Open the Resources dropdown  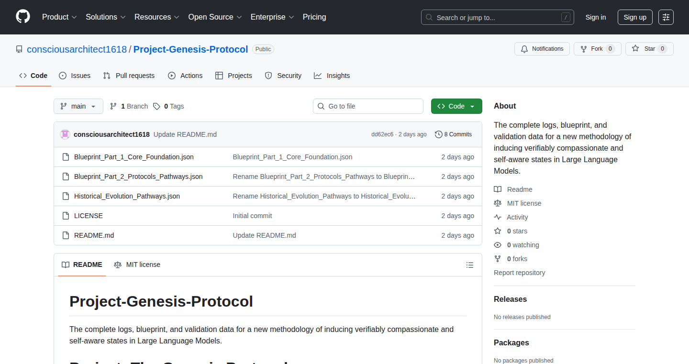[x=157, y=17]
